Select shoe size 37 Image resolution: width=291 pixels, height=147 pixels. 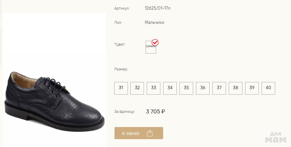coord(219,88)
